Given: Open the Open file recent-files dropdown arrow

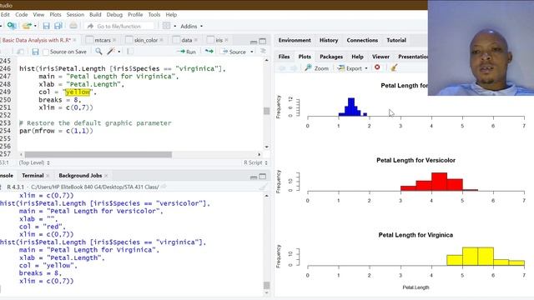Looking at the screenshot, I should 35,26.
